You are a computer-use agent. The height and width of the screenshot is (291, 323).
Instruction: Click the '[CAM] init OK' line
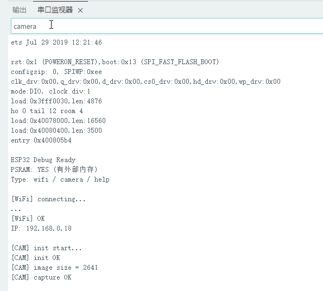point(36,258)
